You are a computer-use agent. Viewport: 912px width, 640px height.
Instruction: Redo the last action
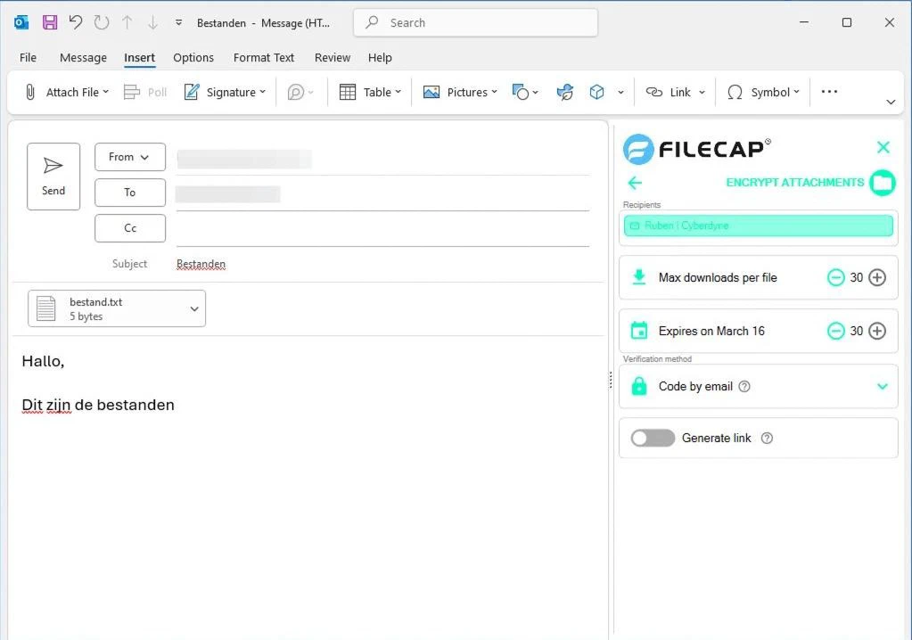(102, 22)
